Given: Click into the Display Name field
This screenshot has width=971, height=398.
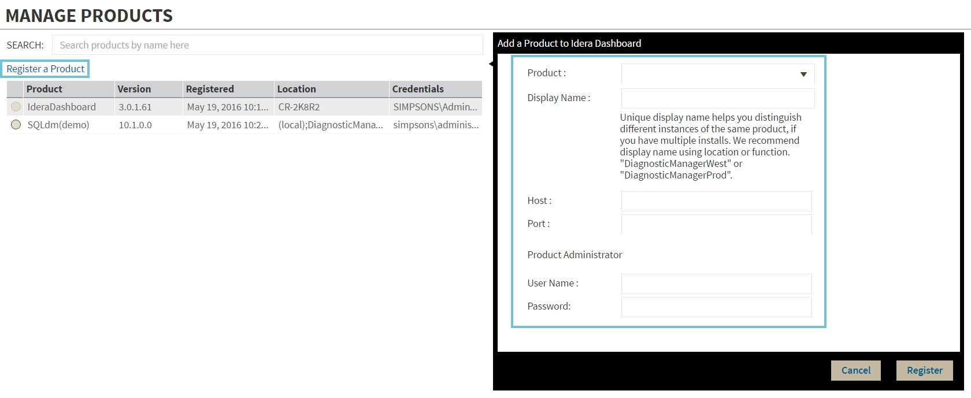Looking at the screenshot, I should click(x=717, y=98).
